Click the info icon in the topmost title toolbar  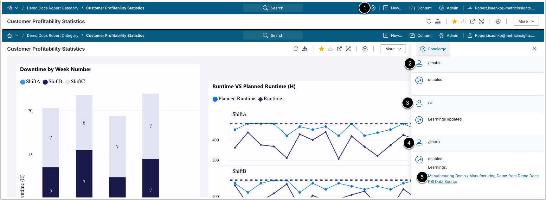(x=429, y=22)
